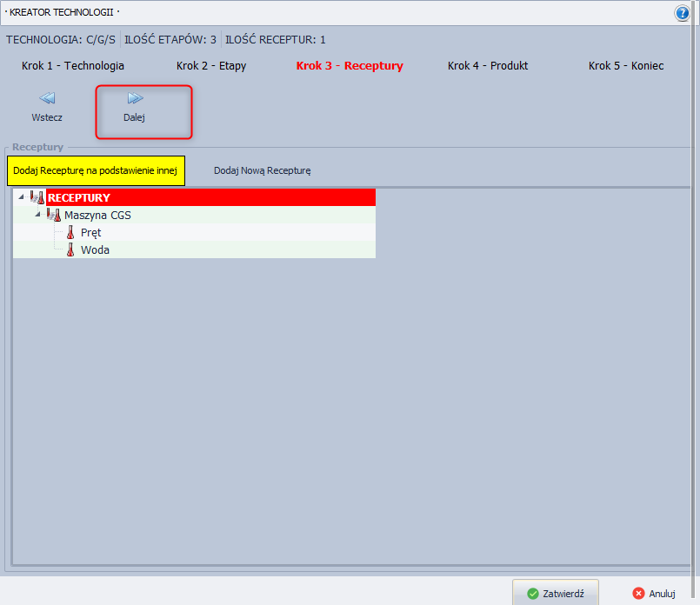Viewport: 700px width, 605px height.
Task: Collapse the Maszyna CGS tree node
Action: 38,215
